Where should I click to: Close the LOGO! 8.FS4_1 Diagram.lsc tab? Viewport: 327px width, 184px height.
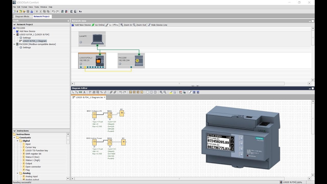click(x=104, y=97)
